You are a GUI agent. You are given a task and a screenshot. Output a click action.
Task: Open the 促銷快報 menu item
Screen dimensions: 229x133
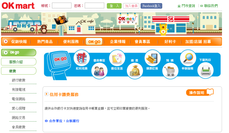tap(19, 42)
